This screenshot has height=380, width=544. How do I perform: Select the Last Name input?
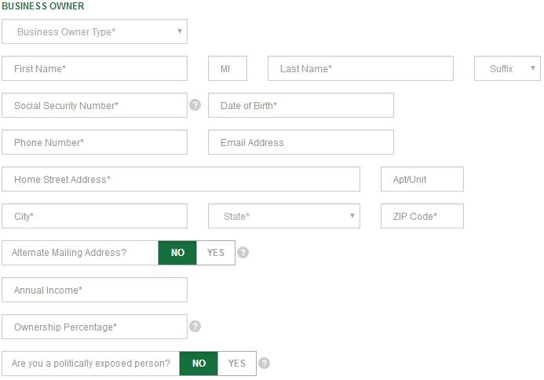pyautogui.click(x=360, y=68)
